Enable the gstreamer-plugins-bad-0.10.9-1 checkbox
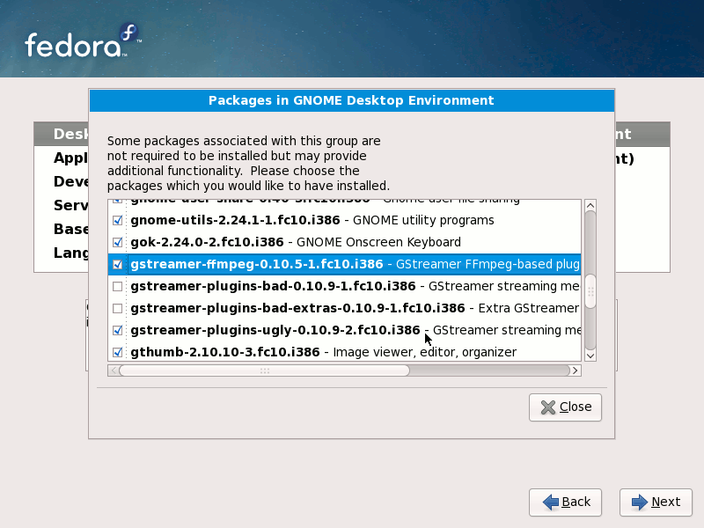Screen dimensions: 704x528 pyautogui.click(x=118, y=286)
